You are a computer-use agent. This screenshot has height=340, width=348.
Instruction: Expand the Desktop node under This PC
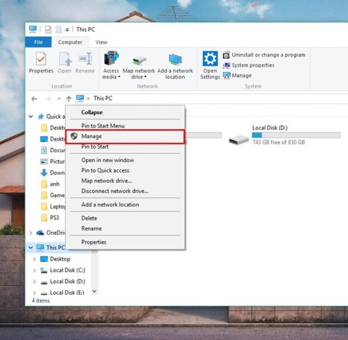(34, 259)
